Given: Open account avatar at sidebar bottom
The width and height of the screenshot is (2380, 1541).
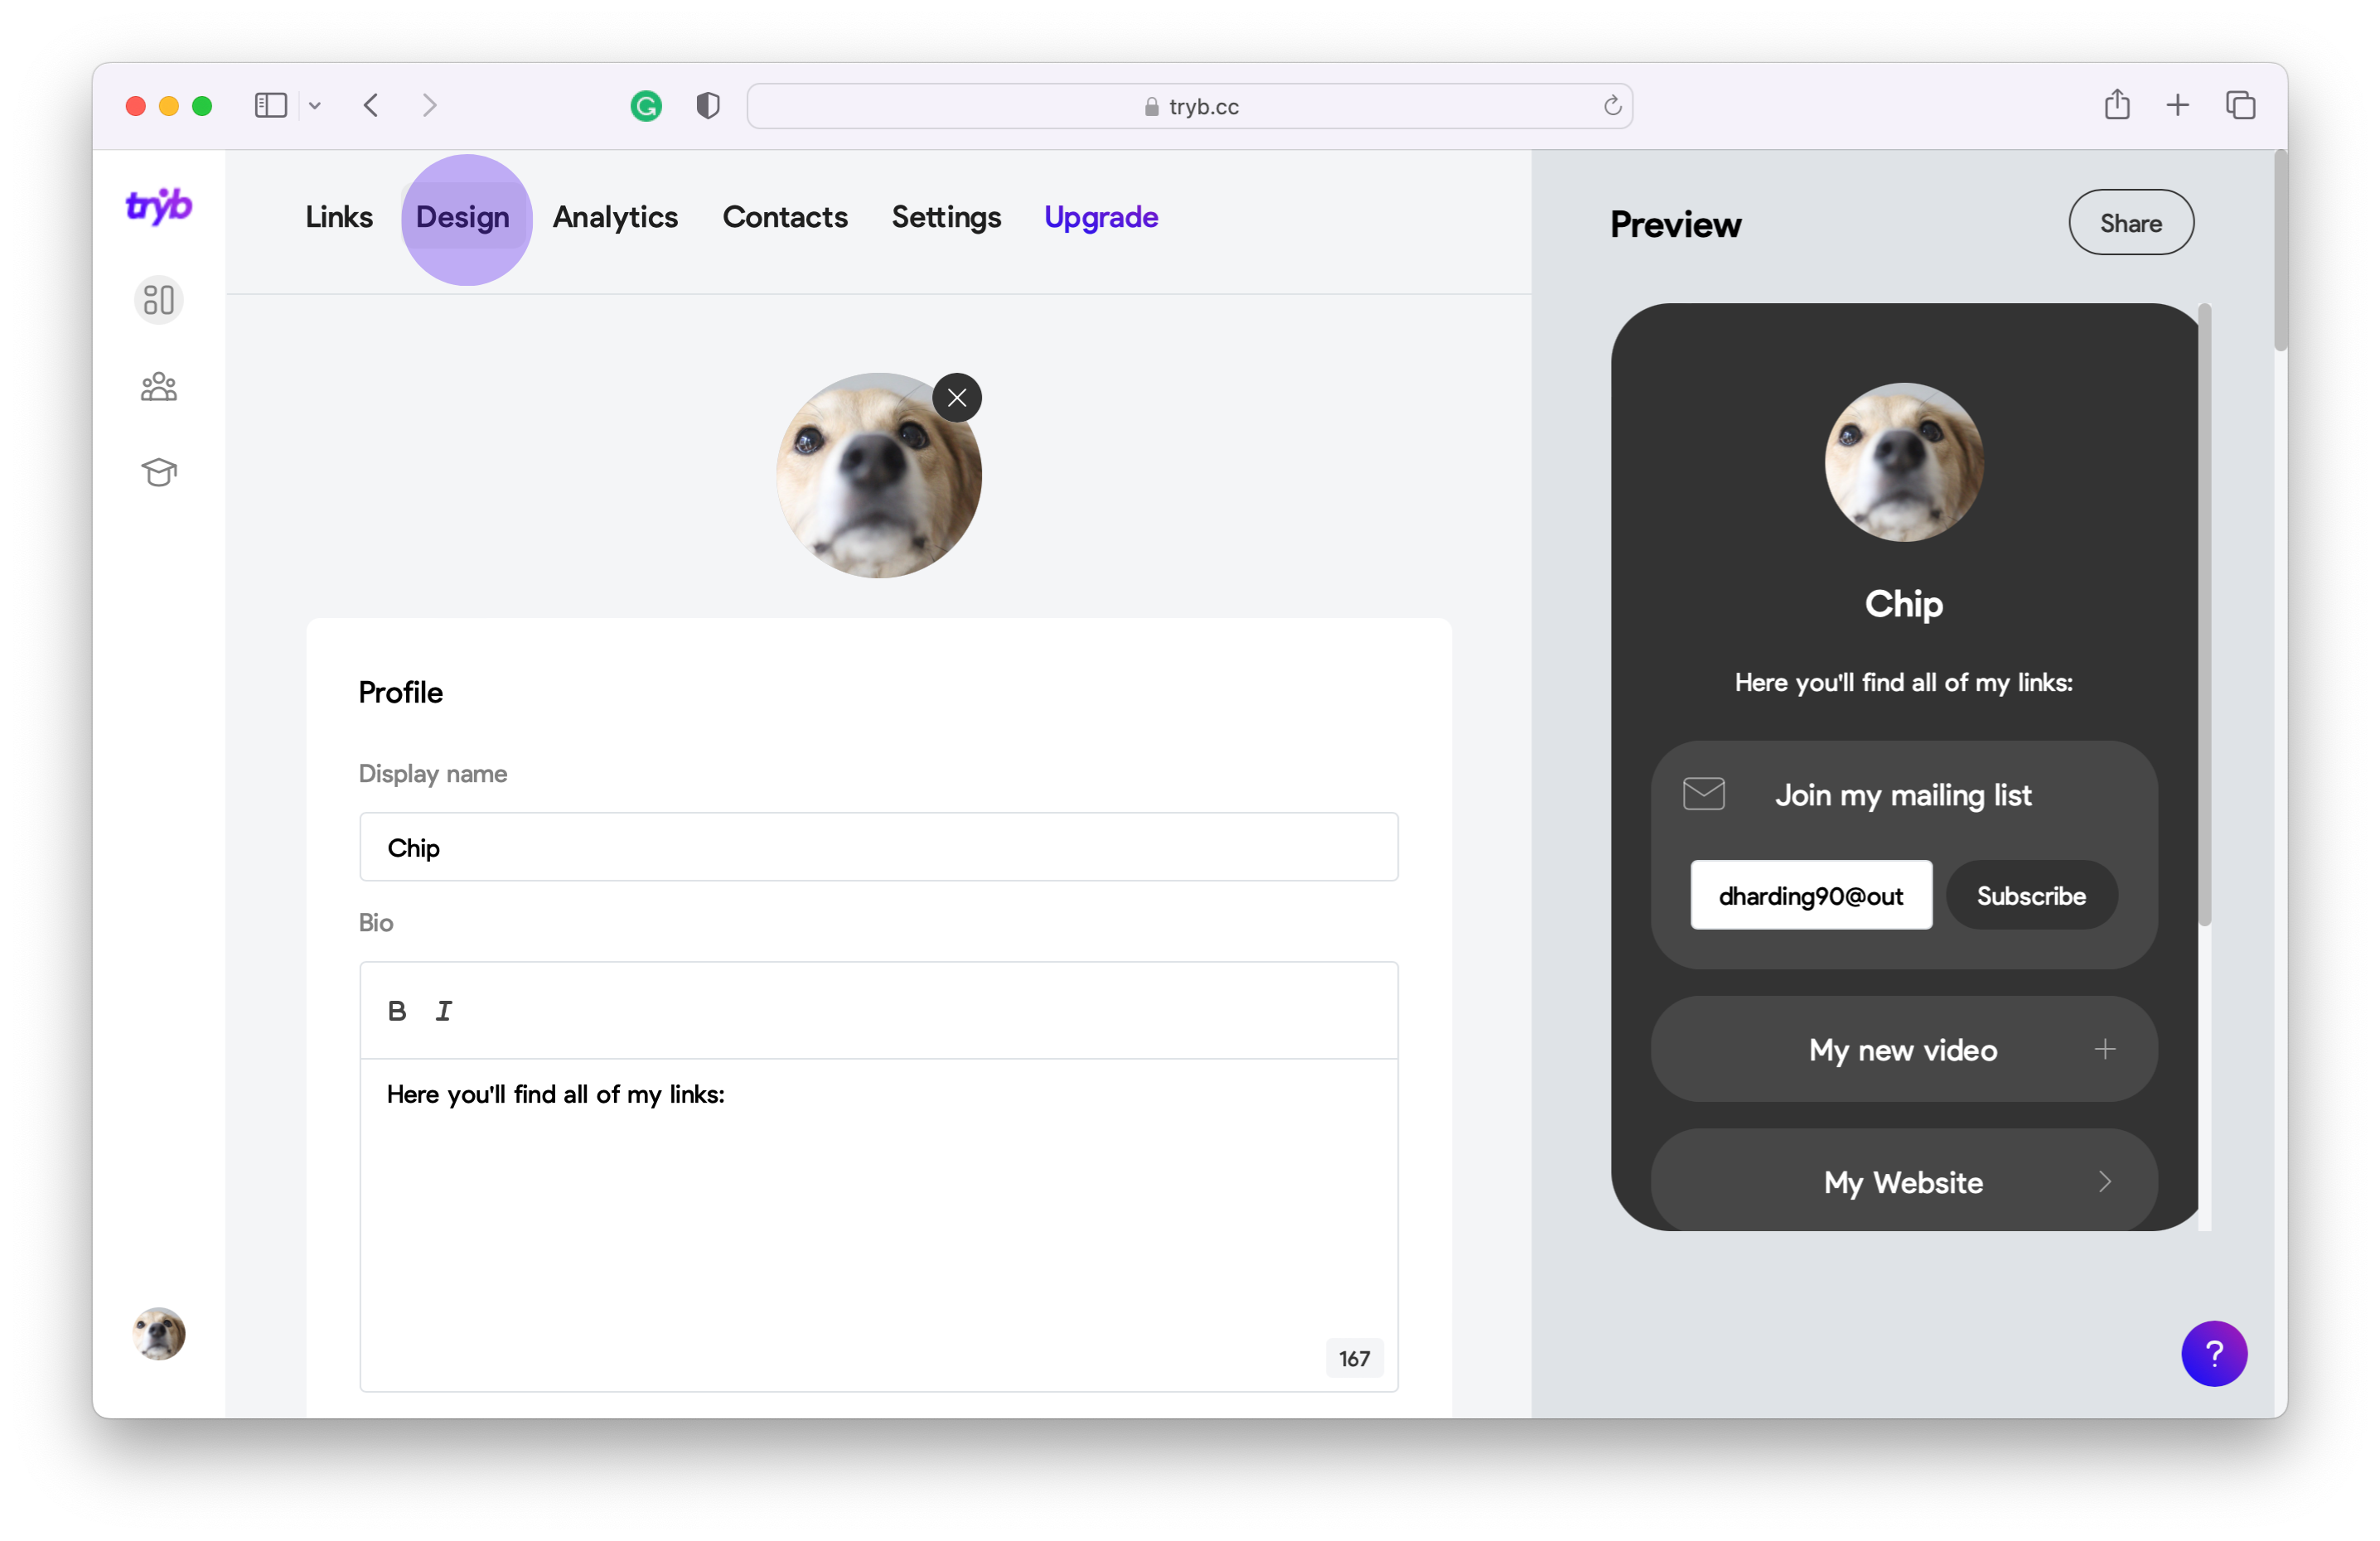Looking at the screenshot, I should tap(158, 1334).
